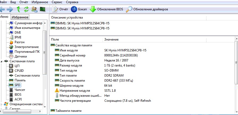Check Обновления BIOS in toolbar
This screenshot has height=115, width=238.
106,9
